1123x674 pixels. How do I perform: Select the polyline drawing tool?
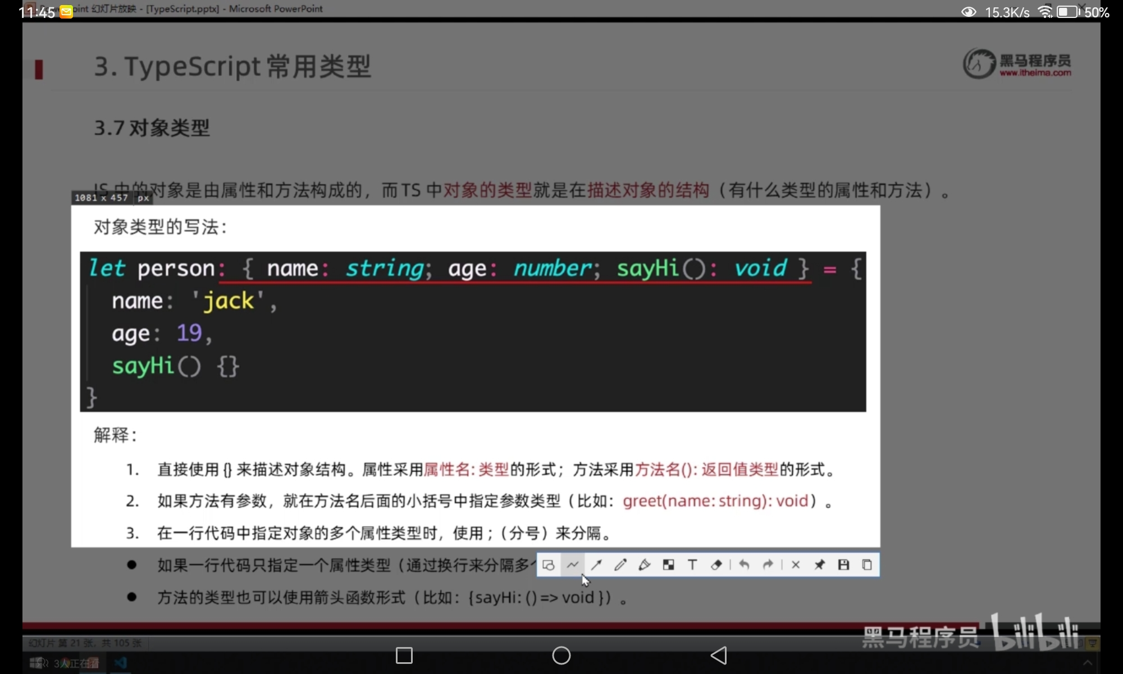pos(573,565)
